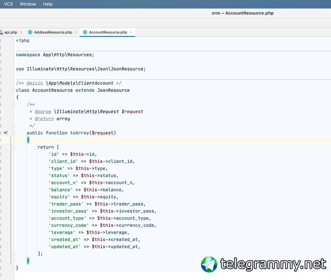The height and width of the screenshot is (280, 331).
Task: Click the 'currency_code' array key
Action: point(69,225)
